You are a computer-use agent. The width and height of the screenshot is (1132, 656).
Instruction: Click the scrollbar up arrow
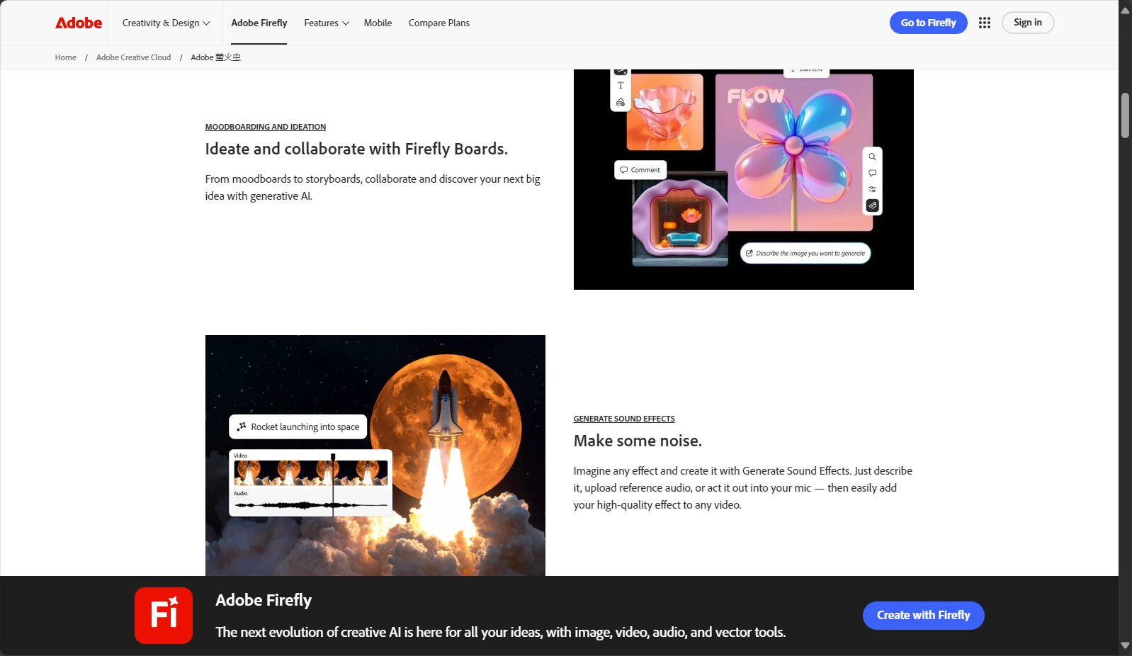coord(1125,10)
